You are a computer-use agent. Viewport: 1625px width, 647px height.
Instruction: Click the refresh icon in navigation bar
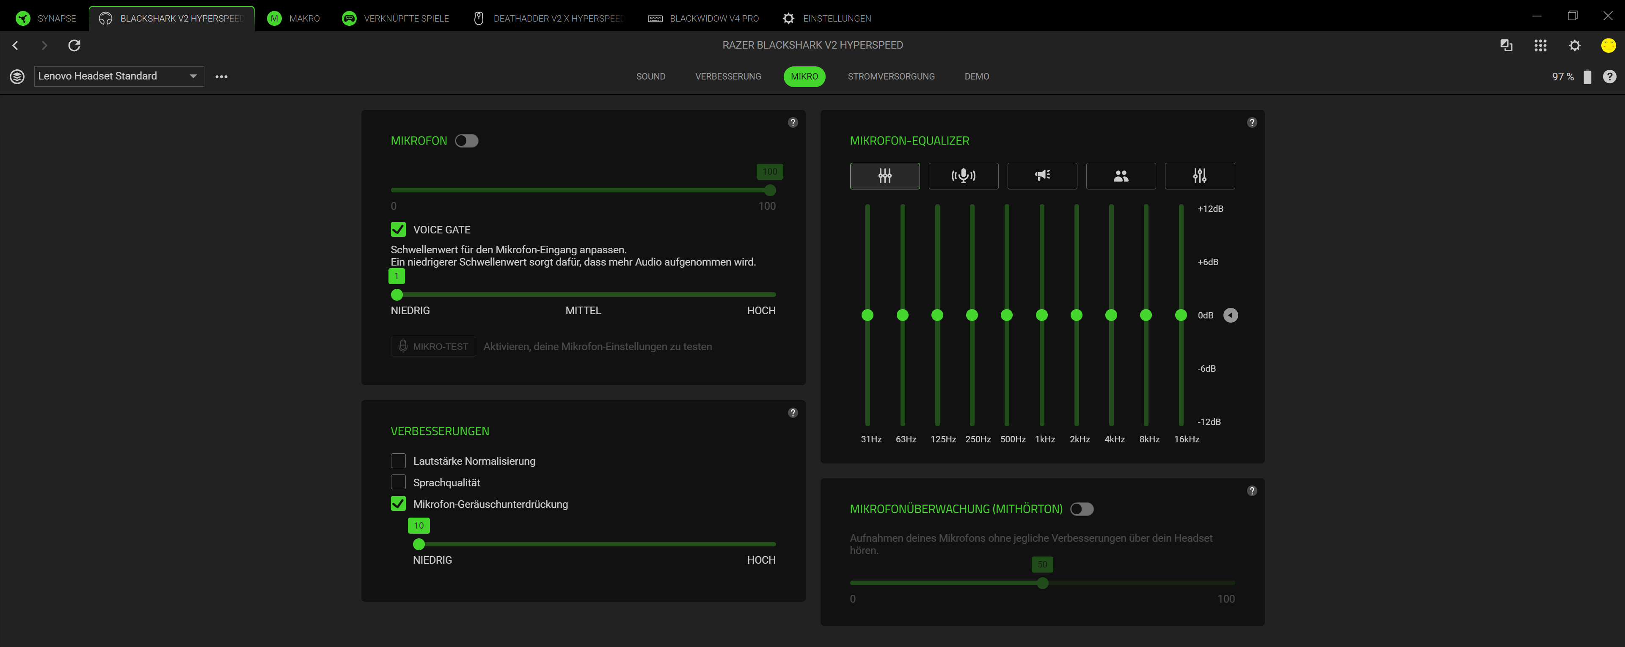[x=74, y=45]
